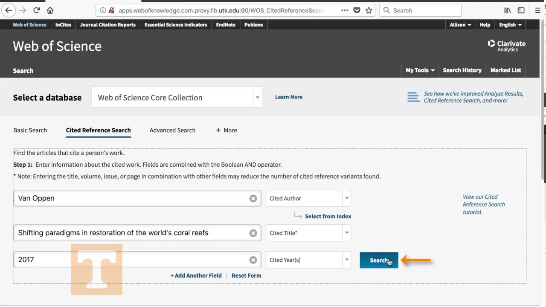This screenshot has height=307, width=546.
Task: View the Cited Reference Search tutorial
Action: click(484, 204)
